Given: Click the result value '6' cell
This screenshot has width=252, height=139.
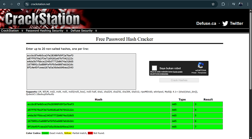Looking at the screenshot, I should (208, 121).
